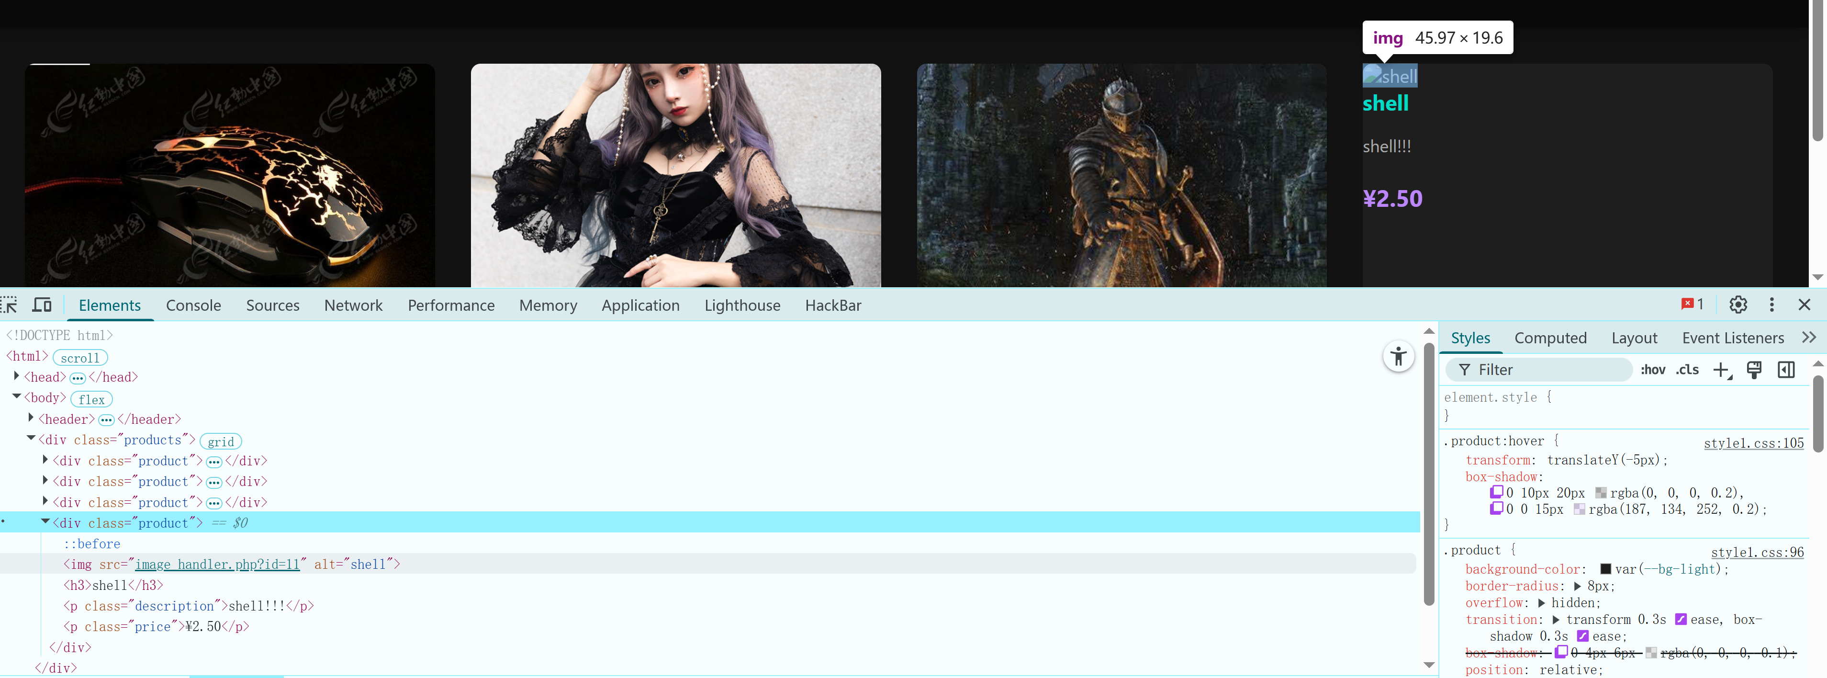Image resolution: width=1827 pixels, height=678 pixels.
Task: Click the shell product heading on page
Action: pos(1385,103)
